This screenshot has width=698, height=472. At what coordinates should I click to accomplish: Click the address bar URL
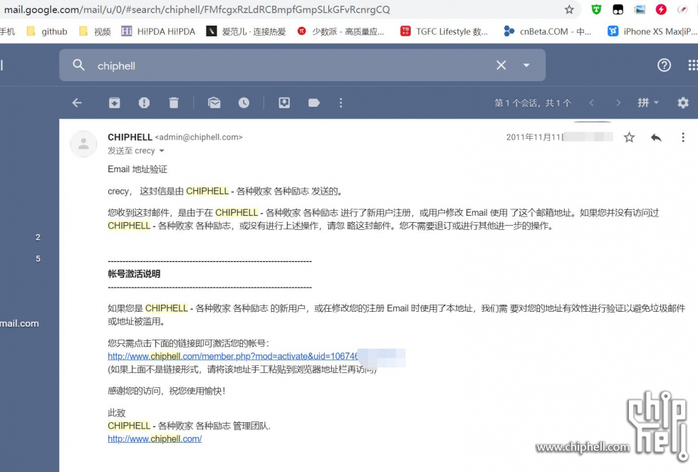197,9
